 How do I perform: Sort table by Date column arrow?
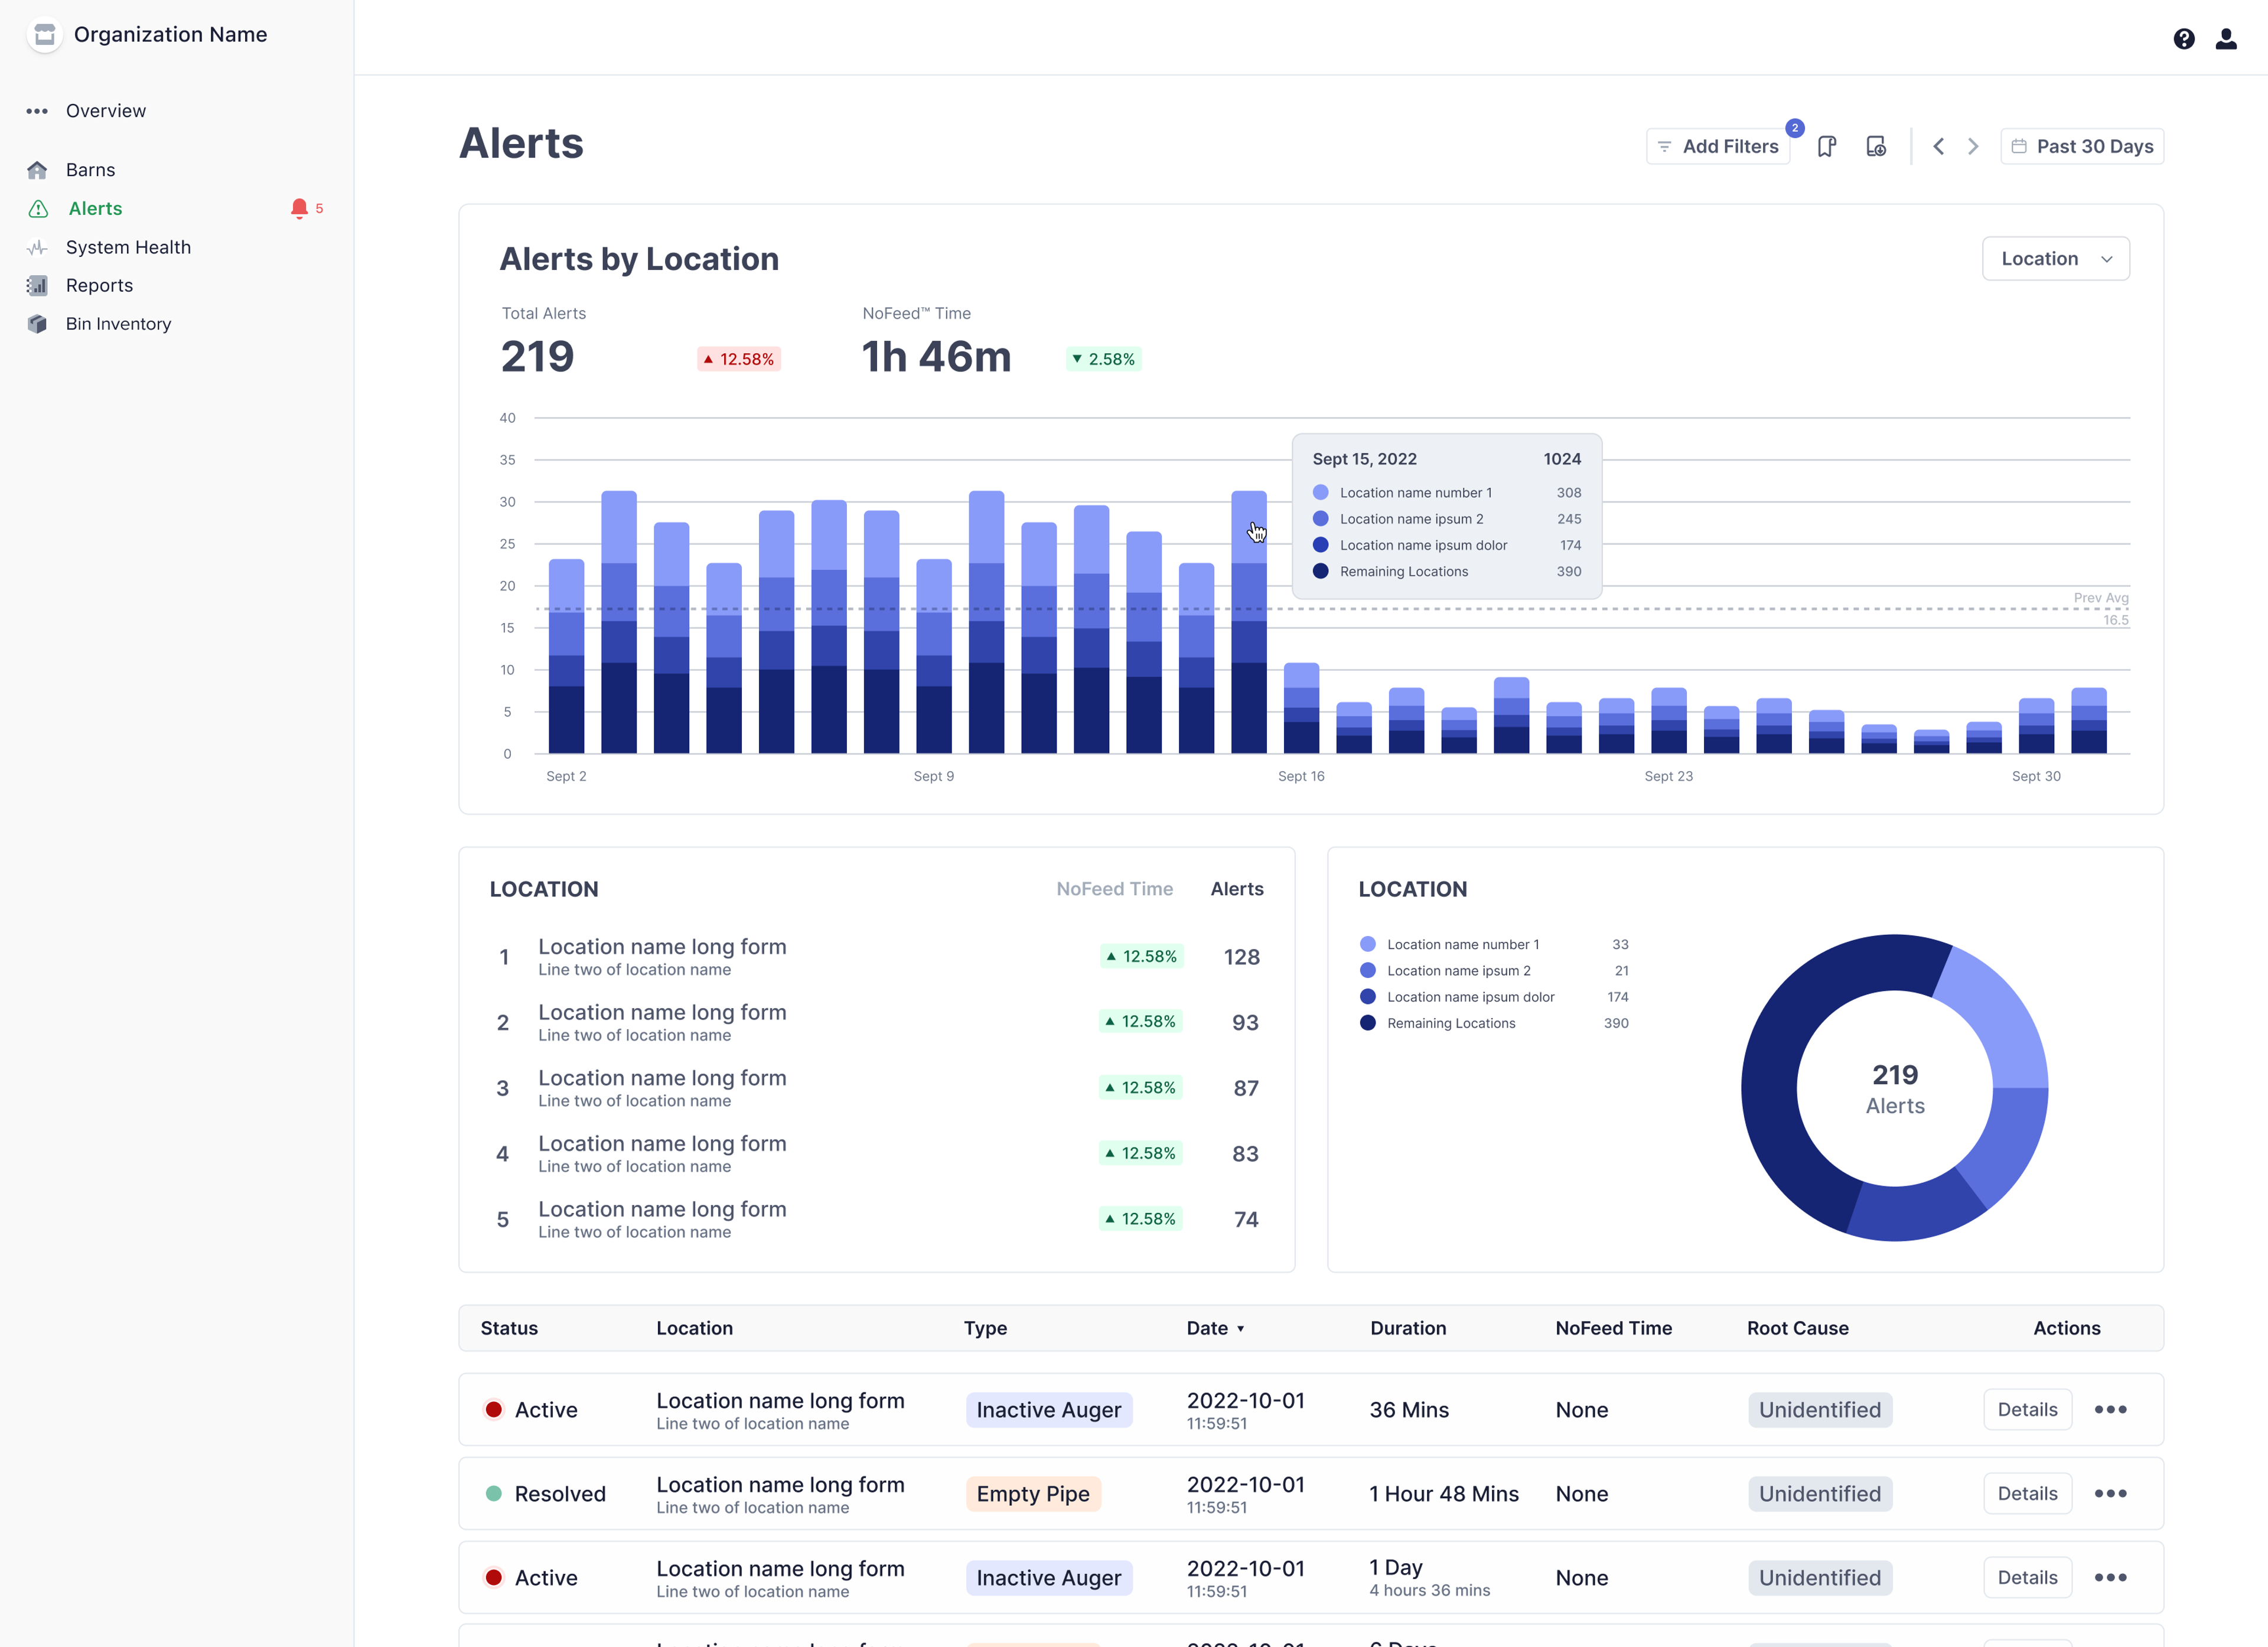(x=1240, y=1329)
